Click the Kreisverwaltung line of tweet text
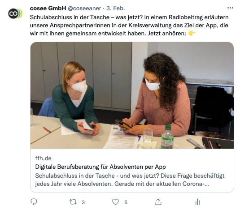 coord(129,26)
